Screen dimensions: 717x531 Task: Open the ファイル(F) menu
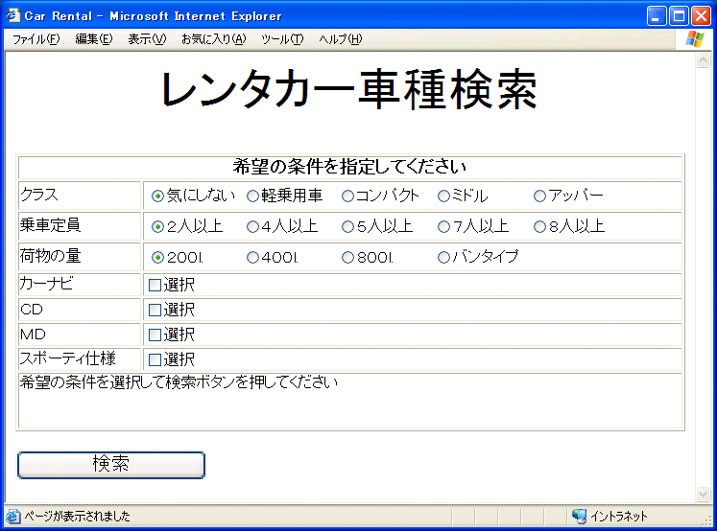coord(36,39)
